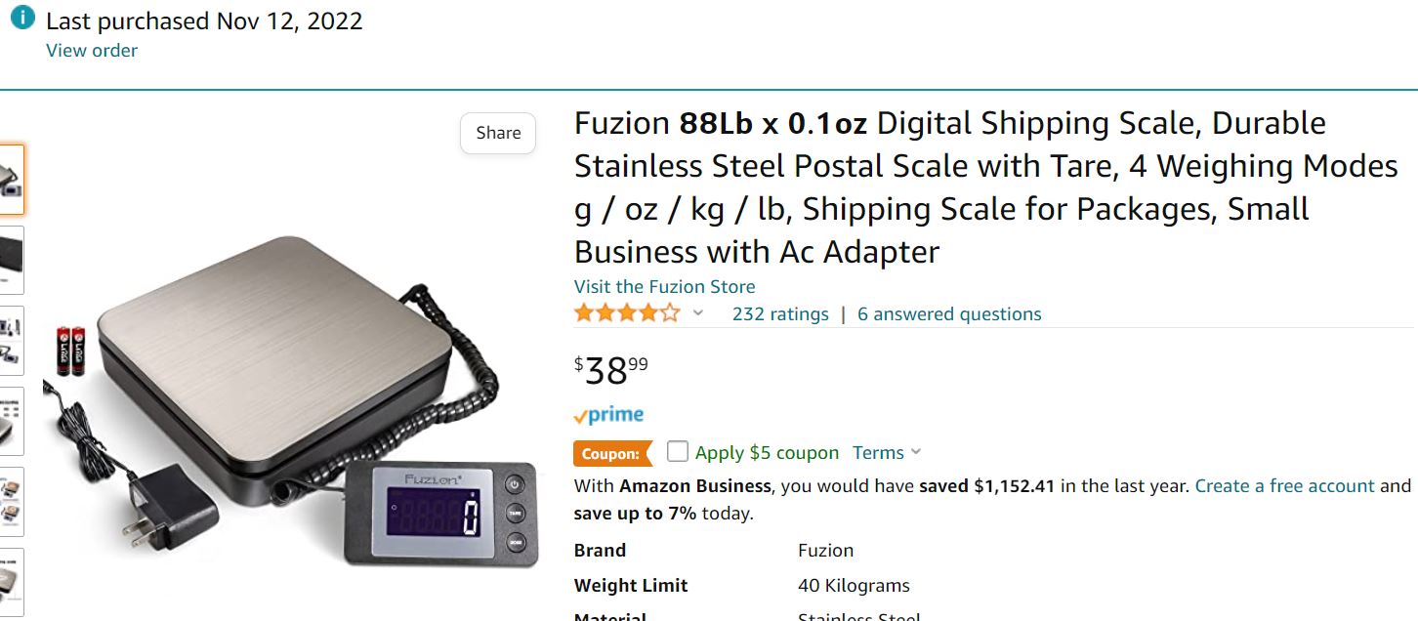Expand the coupon Terms dropdown
The image size is (1418, 621).
[x=887, y=453]
